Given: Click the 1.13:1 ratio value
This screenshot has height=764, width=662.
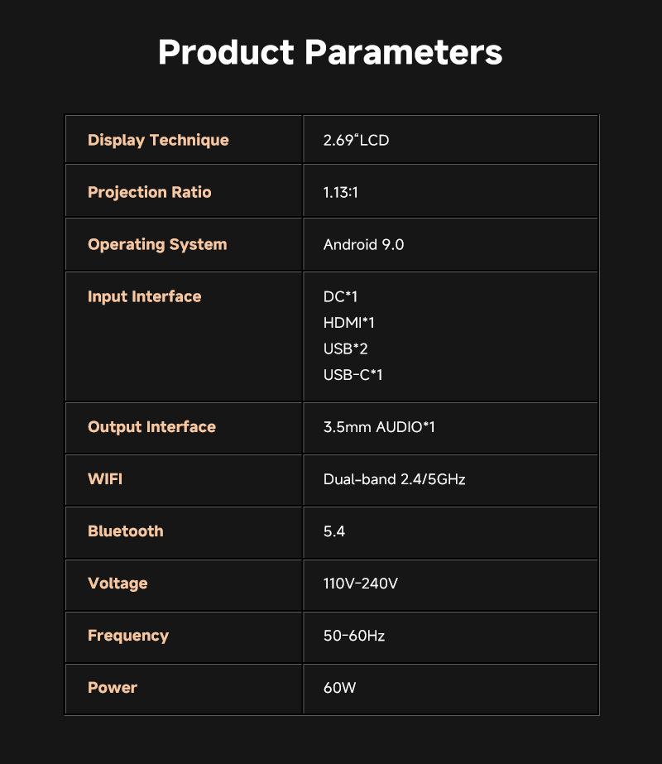Looking at the screenshot, I should click(340, 192).
